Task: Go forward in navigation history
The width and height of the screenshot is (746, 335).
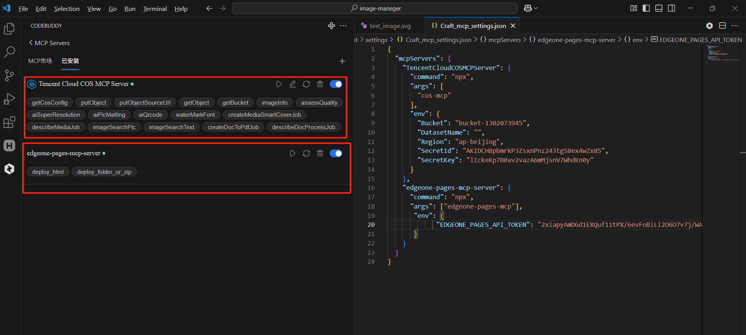Action: 222,8
